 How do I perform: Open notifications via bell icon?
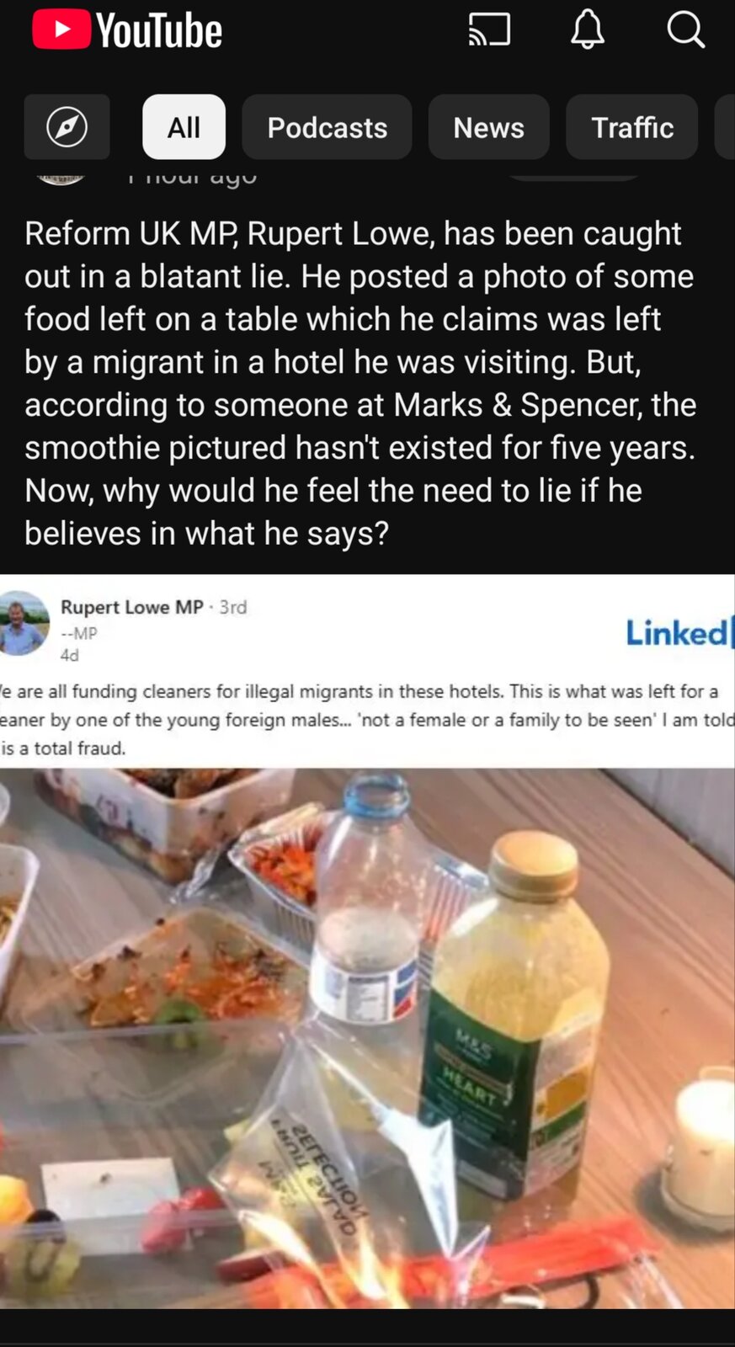coord(588,29)
